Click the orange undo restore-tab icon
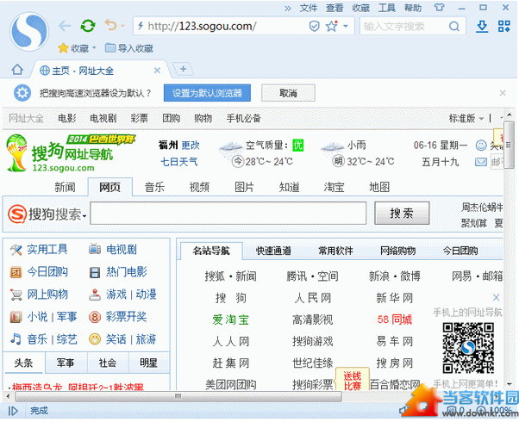The image size is (519, 422). (110, 25)
